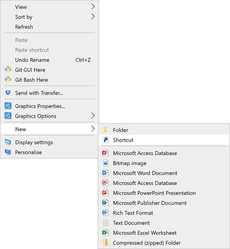Click the Git Bash Here icon
Viewport: 230px width, 249px height.
[8, 80]
